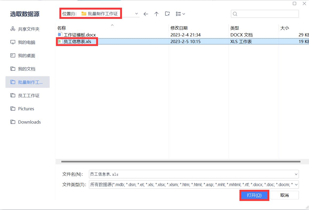Open 员工工作证 folder in sidebar
The height and width of the screenshot is (210, 309).
click(28, 95)
